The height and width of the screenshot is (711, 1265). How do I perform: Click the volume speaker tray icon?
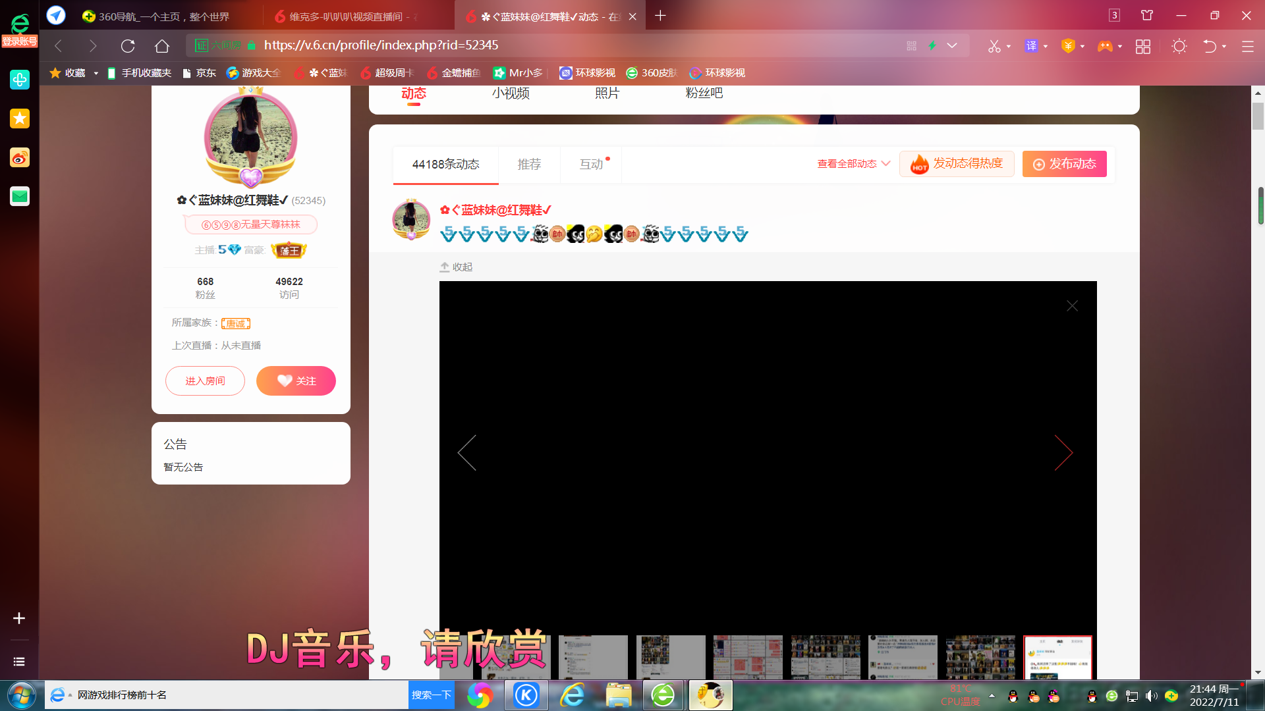click(x=1151, y=696)
